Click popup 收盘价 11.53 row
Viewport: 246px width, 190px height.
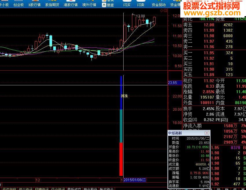pyautogui.click(x=189, y=160)
